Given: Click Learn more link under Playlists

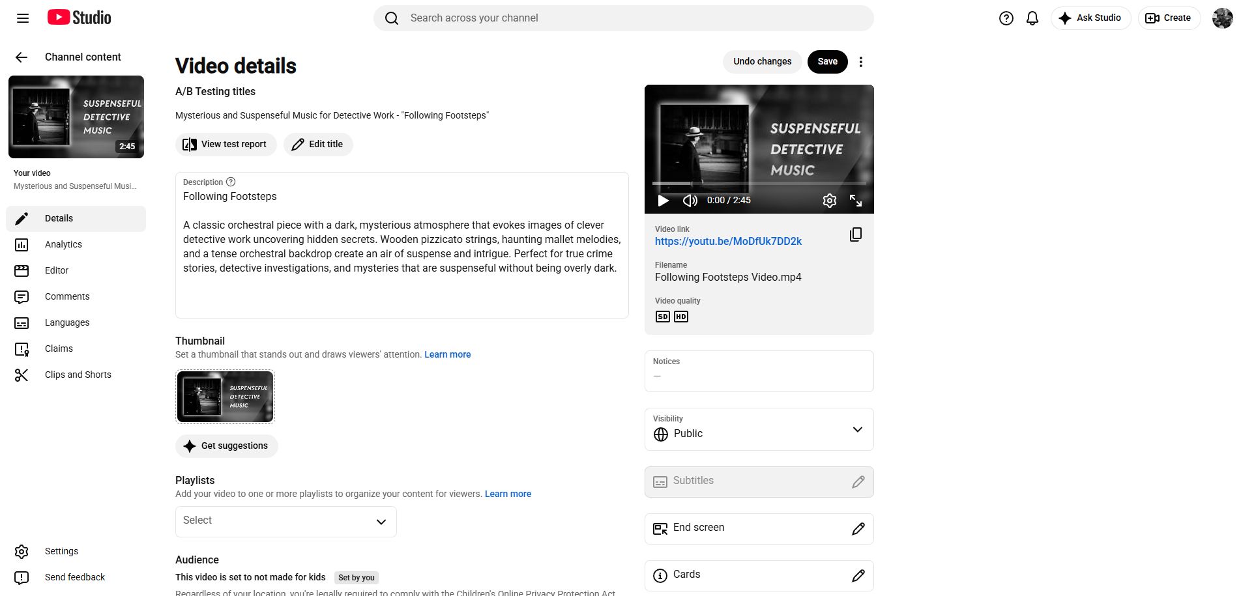Looking at the screenshot, I should click(x=508, y=494).
